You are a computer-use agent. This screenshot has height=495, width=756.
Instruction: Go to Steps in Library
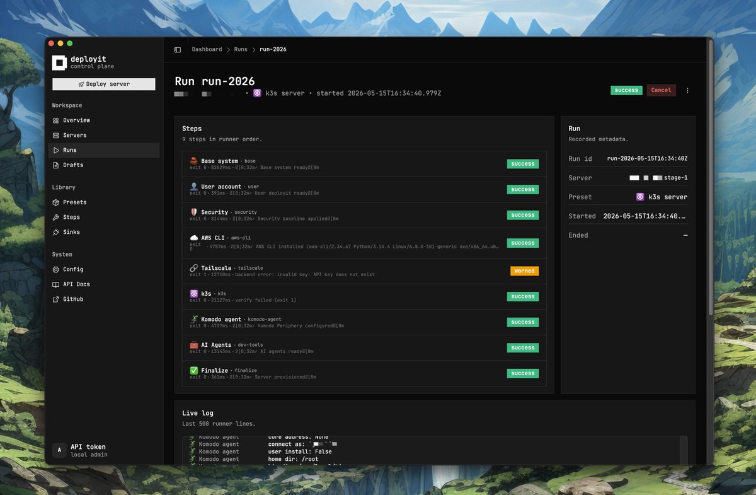point(104,217)
